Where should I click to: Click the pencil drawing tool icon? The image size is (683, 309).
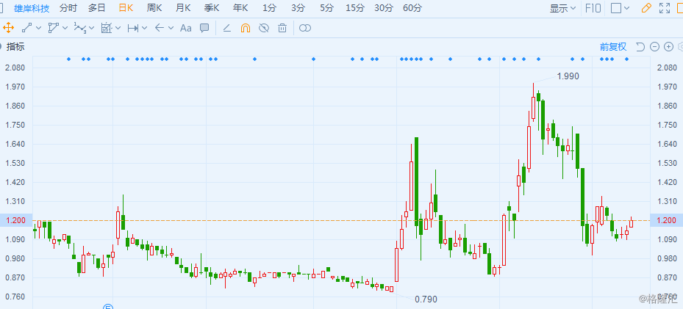(x=646, y=9)
